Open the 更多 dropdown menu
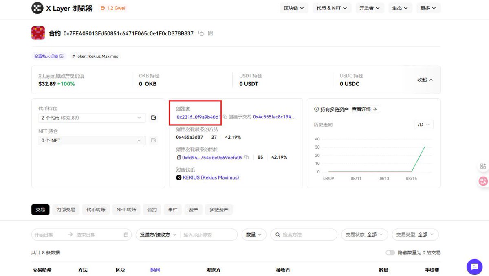 click(428, 8)
